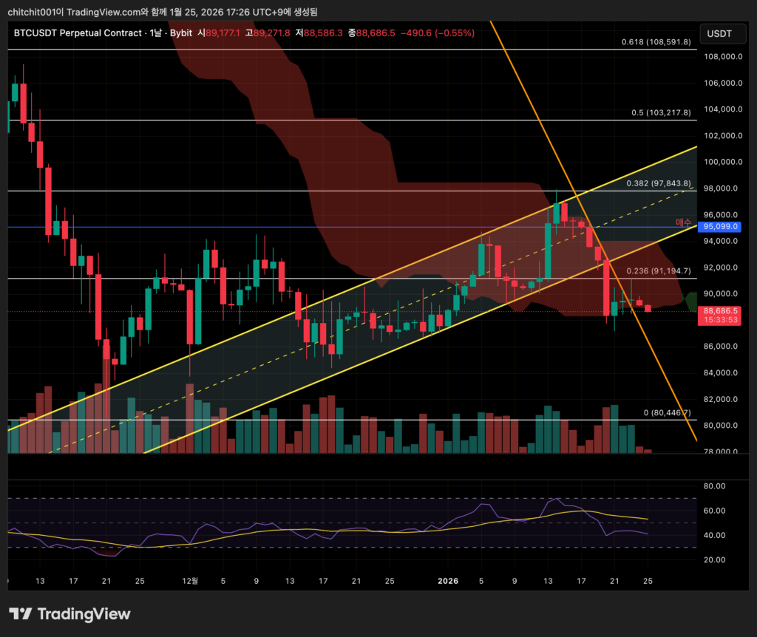Click the 12월 date axis label

191,581
